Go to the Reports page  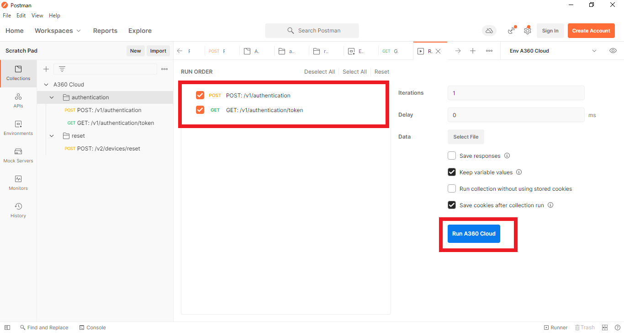click(105, 31)
